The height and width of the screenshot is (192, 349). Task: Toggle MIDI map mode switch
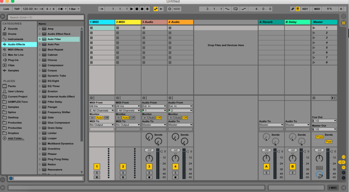click(317, 9)
